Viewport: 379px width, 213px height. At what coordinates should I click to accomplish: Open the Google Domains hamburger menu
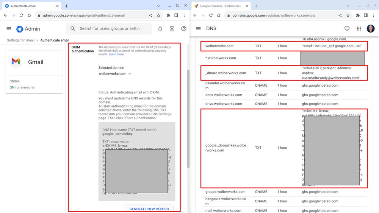[x=198, y=29]
